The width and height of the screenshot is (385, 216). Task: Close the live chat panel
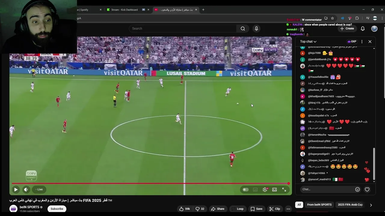tap(370, 42)
